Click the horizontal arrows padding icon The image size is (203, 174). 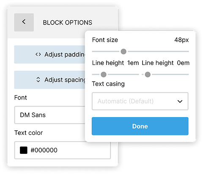tap(38, 54)
